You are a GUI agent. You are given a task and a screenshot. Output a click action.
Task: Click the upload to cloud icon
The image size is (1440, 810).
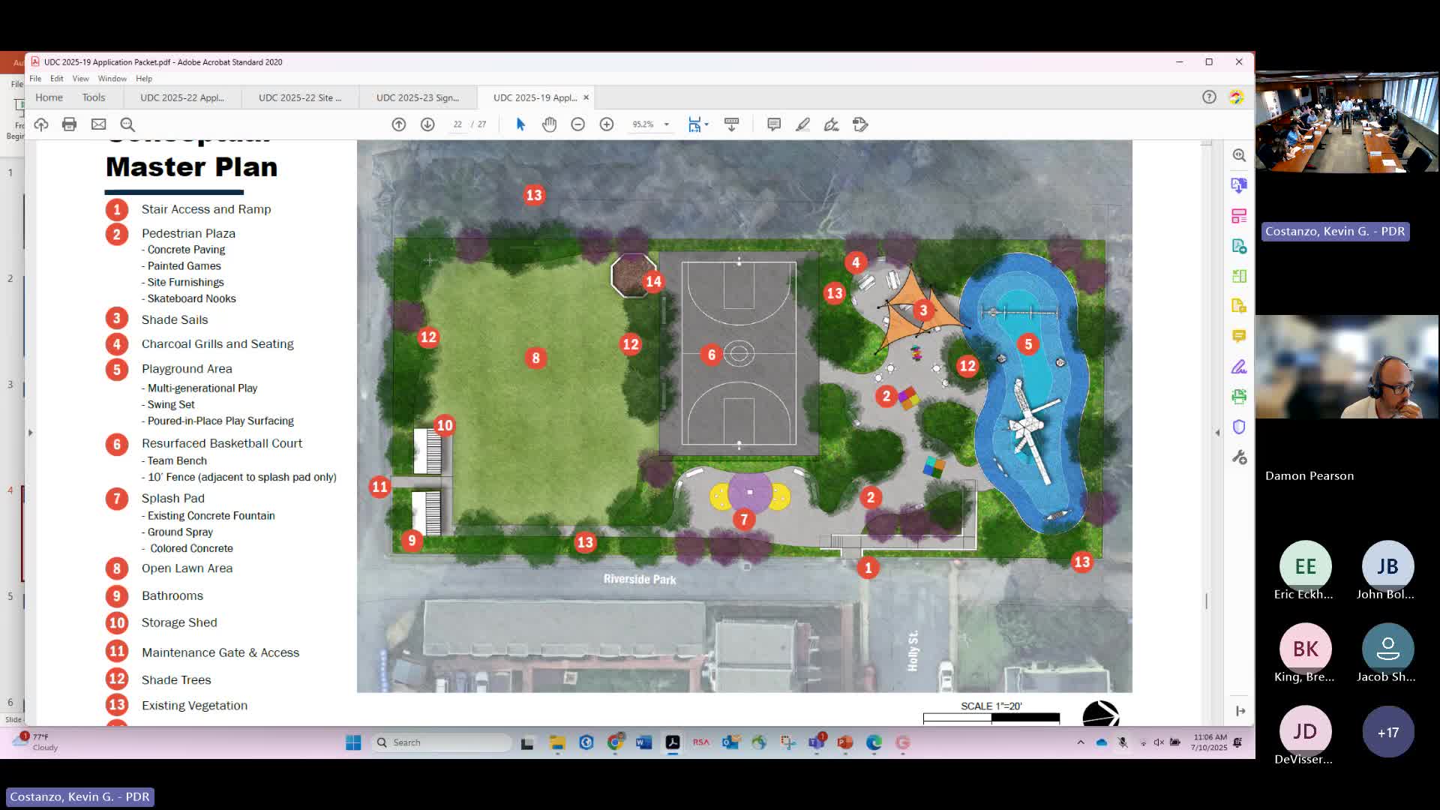pos(41,124)
